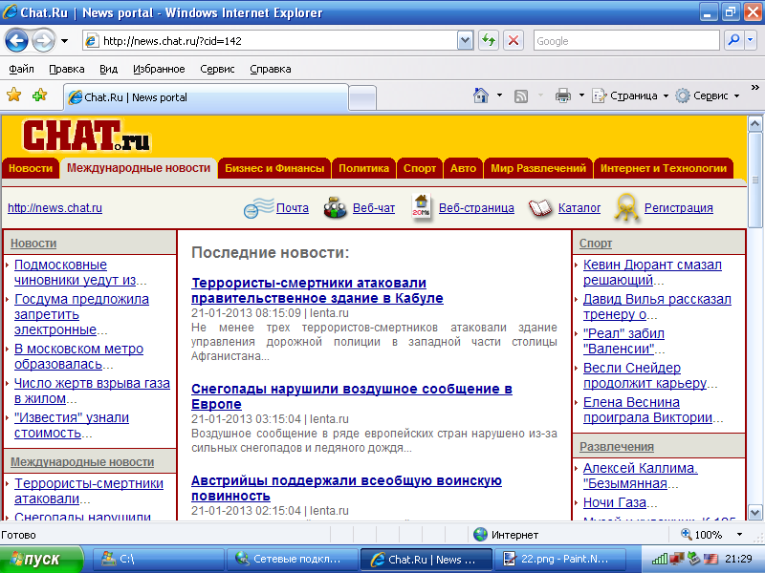Open the Новости site tab
This screenshot has height=573, width=765.
[31, 168]
